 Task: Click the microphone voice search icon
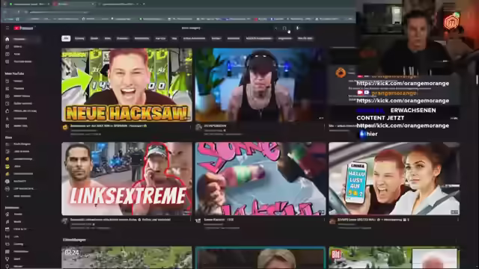tap(298, 28)
